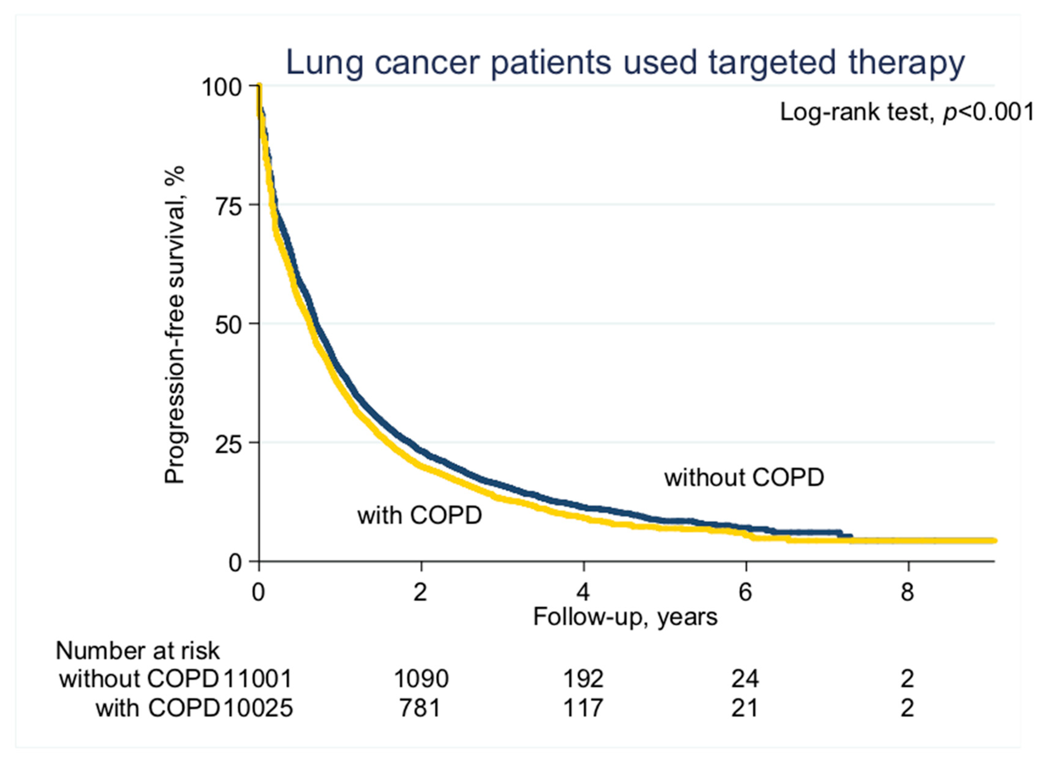Click the Progression-free survival axis label
Image resolution: width=1038 pixels, height=757 pixels.
(175, 325)
